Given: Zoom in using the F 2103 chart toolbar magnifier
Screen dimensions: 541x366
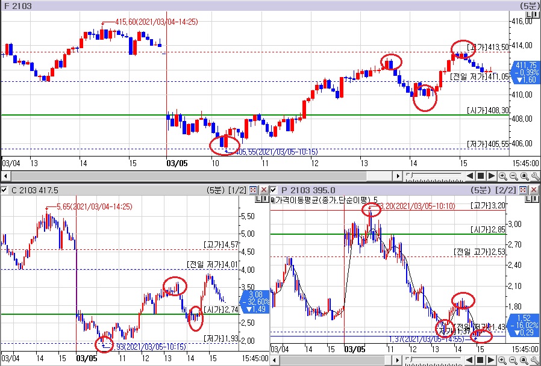Looking at the screenshot, I should [503, 176].
